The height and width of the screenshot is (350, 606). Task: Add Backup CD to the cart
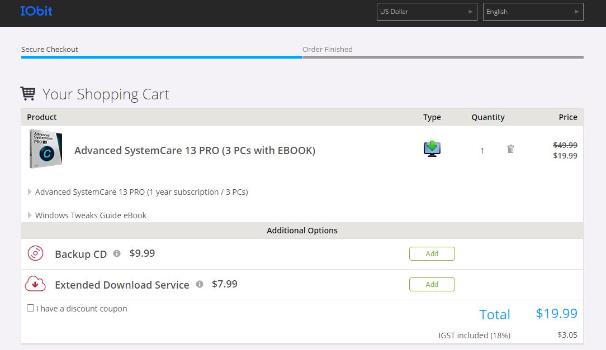[x=432, y=253]
